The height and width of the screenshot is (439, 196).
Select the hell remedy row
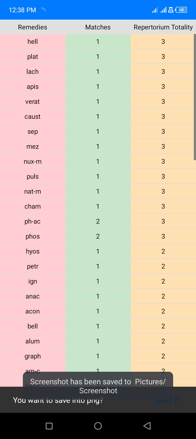[33, 42]
